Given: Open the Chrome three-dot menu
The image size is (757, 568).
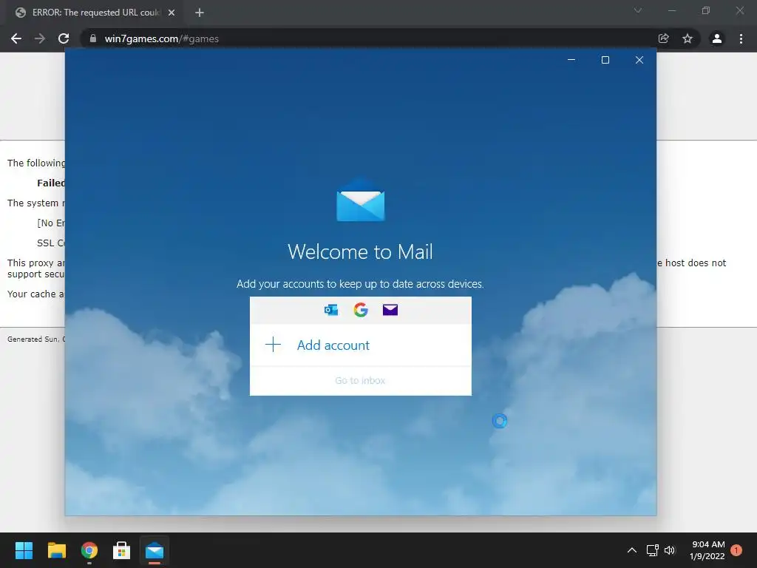Looking at the screenshot, I should pyautogui.click(x=741, y=38).
